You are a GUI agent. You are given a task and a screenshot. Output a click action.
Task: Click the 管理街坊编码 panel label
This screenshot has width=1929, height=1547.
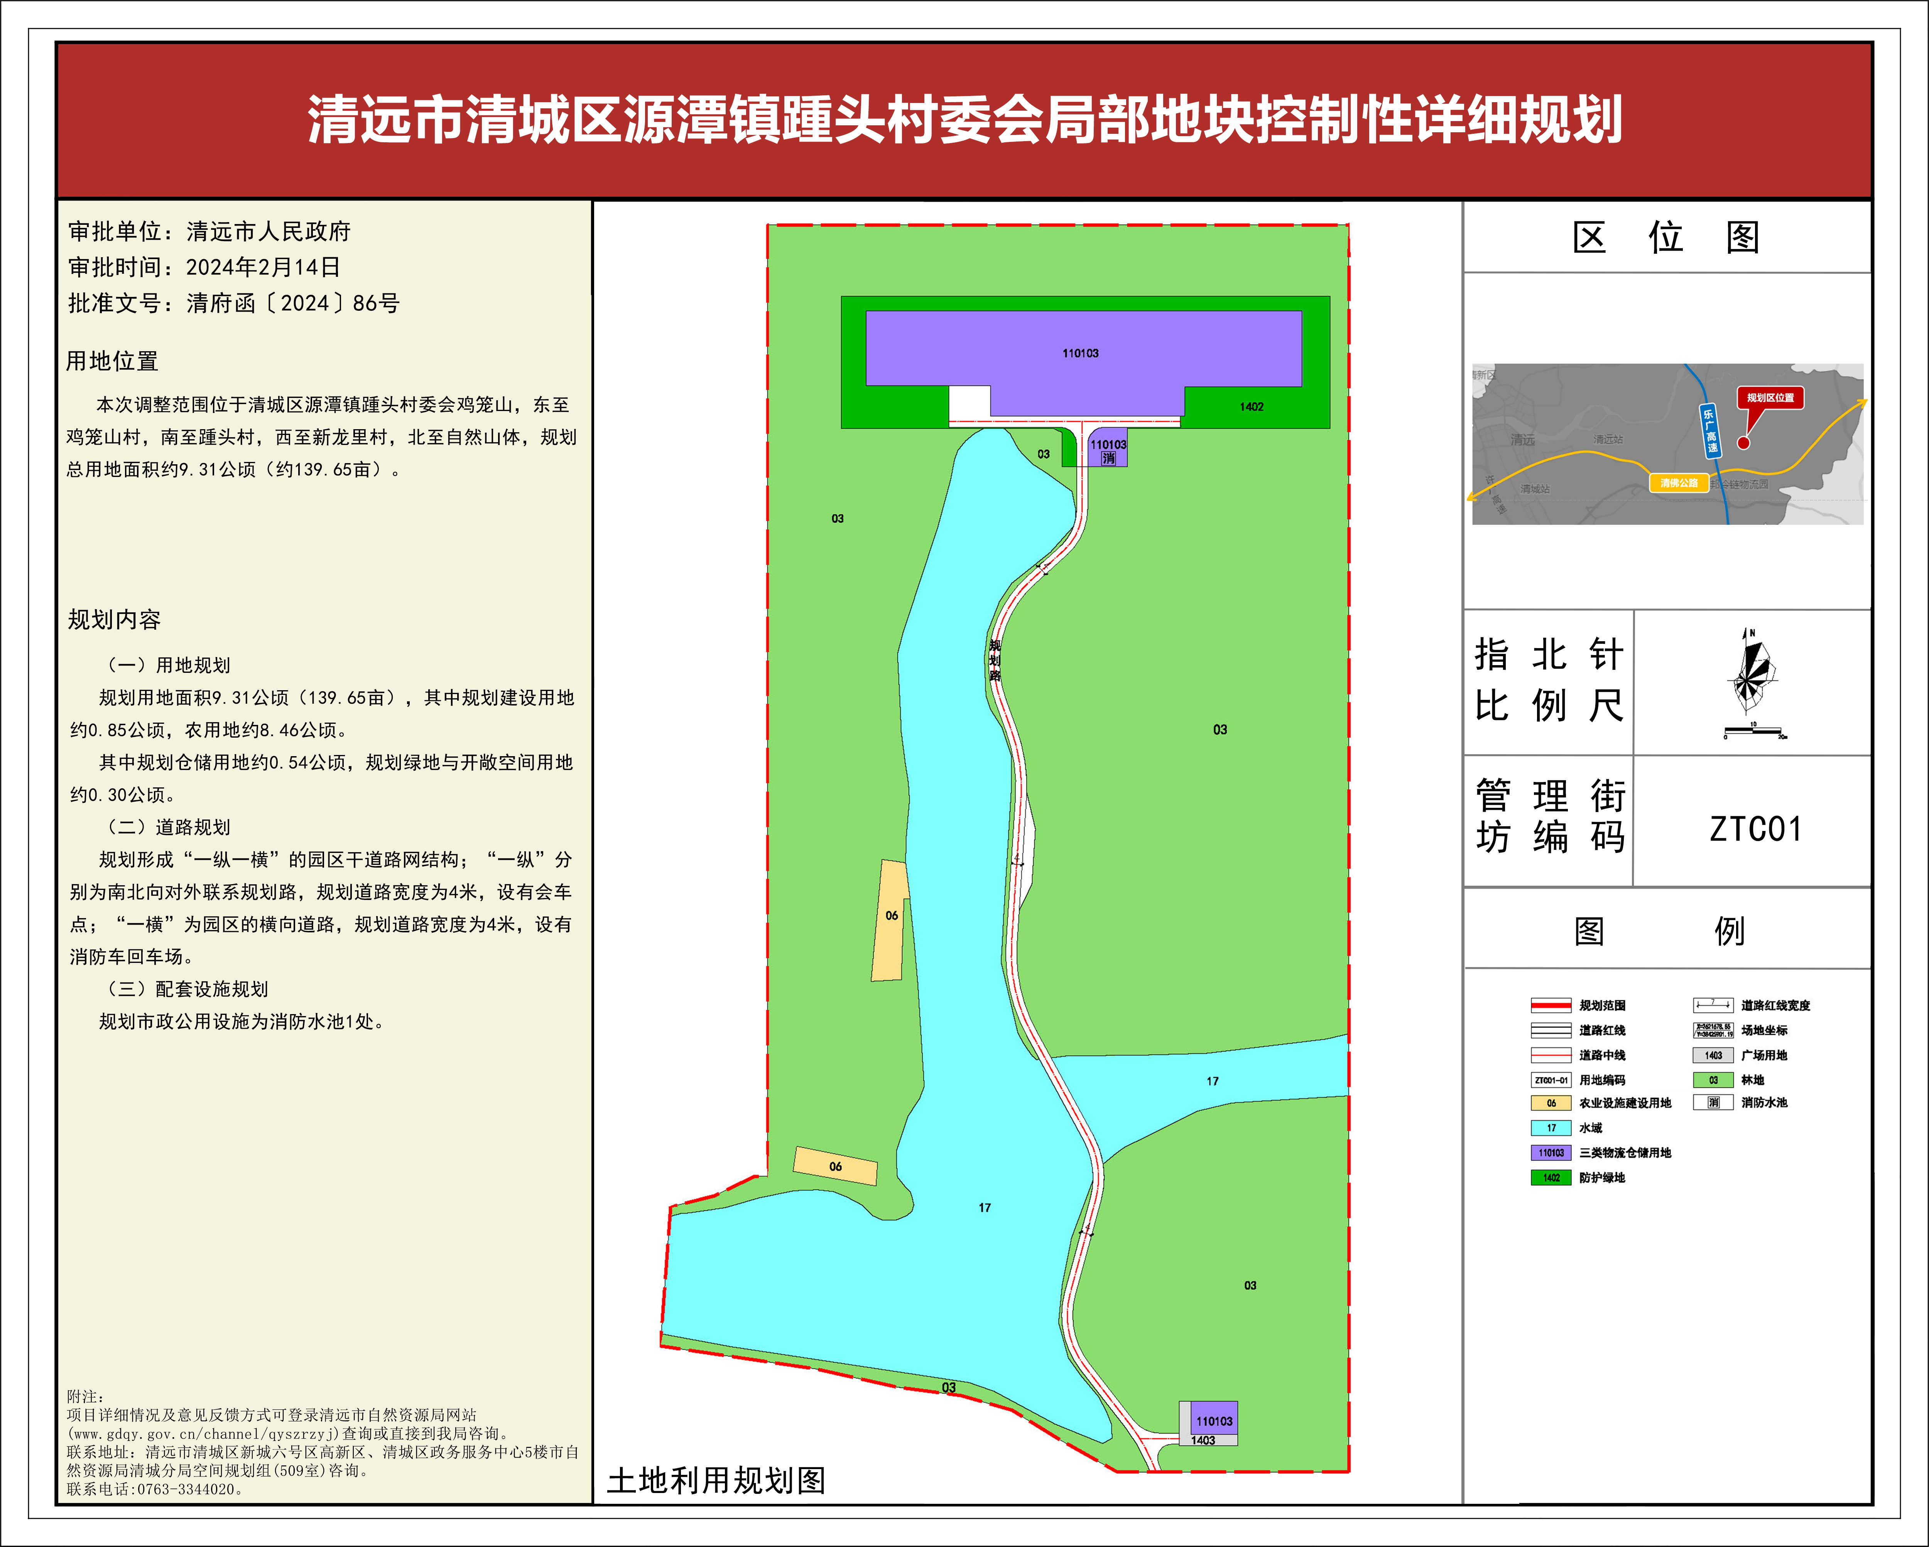click(1550, 816)
